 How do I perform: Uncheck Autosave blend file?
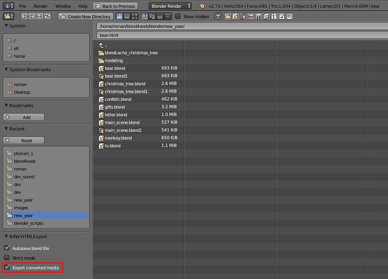pos(7,248)
